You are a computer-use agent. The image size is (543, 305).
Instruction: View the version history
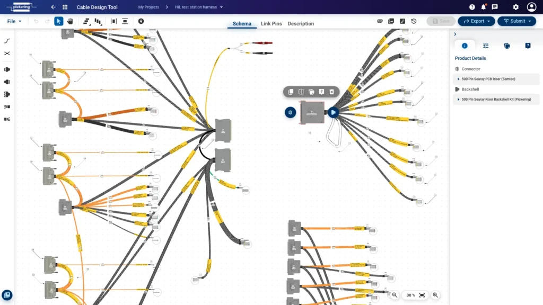point(414,21)
